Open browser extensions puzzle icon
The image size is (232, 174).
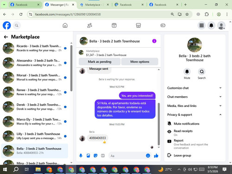coord(206,14)
